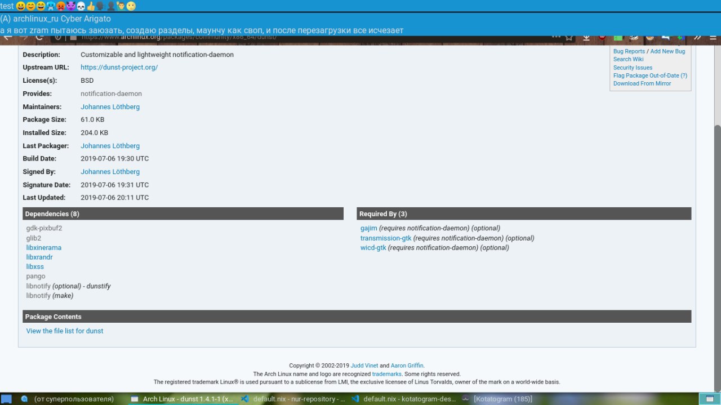The width and height of the screenshot is (721, 405).
Task: Click the Dependencies (8) header
Action: [183, 214]
